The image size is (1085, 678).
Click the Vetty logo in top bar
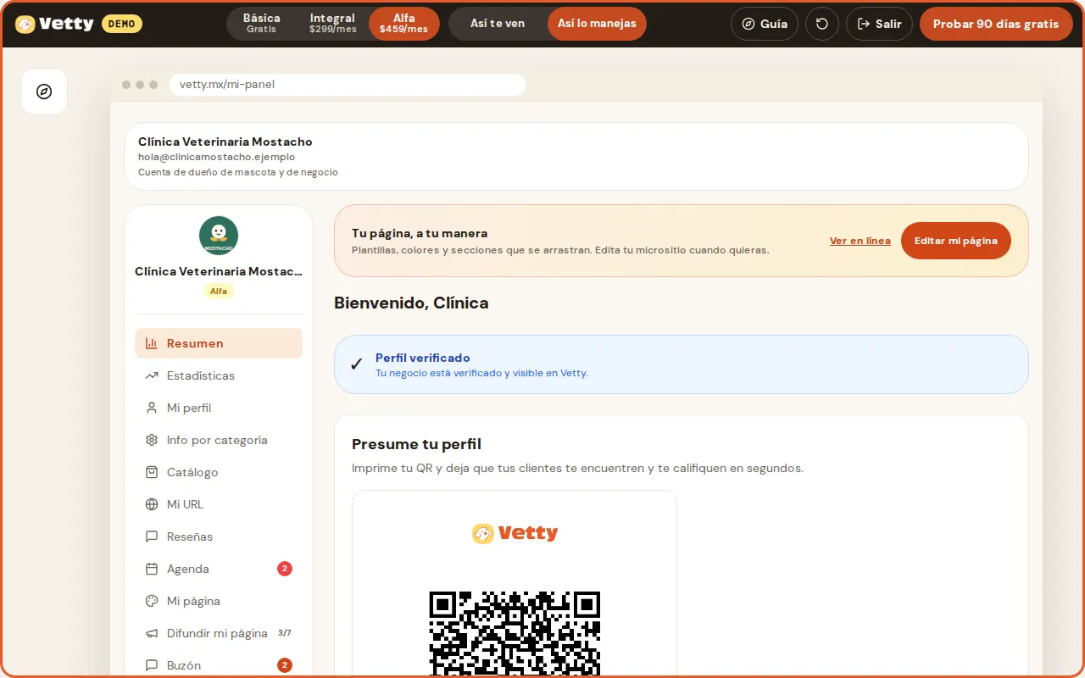coord(54,24)
